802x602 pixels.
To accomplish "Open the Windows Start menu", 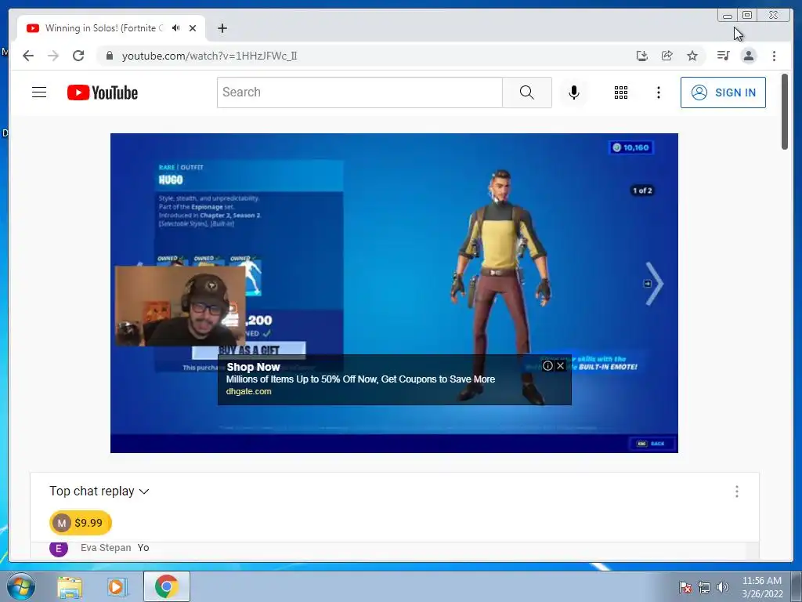I will coord(20,586).
